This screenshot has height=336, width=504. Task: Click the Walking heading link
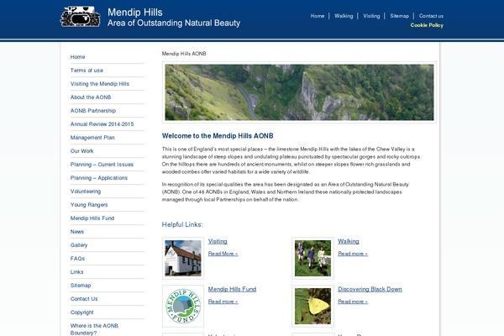point(349,241)
